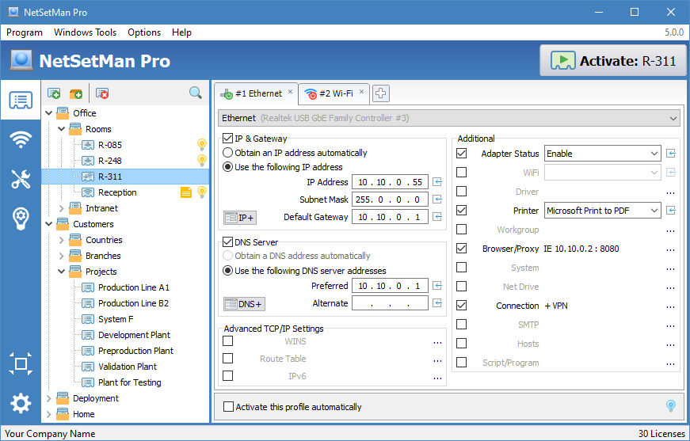The image size is (690, 441).
Task: Click the IP+ button
Action: 240,217
